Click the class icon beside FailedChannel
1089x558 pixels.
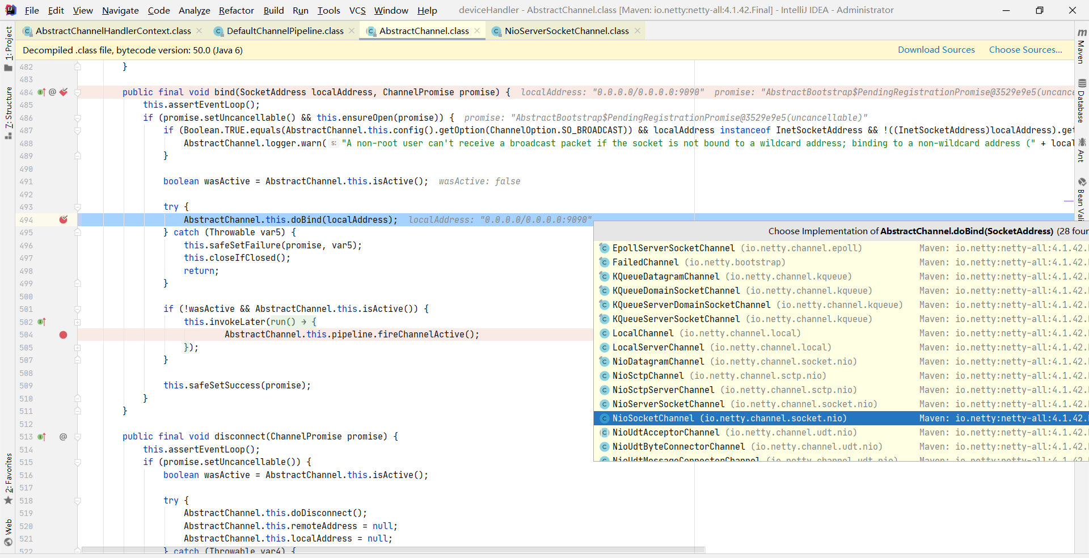(x=604, y=262)
